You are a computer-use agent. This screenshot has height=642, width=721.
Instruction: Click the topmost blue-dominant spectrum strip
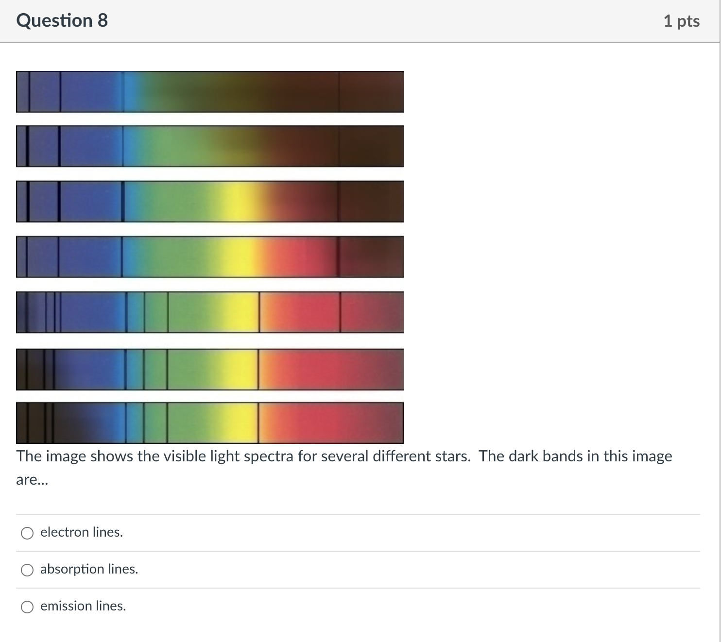click(x=210, y=91)
